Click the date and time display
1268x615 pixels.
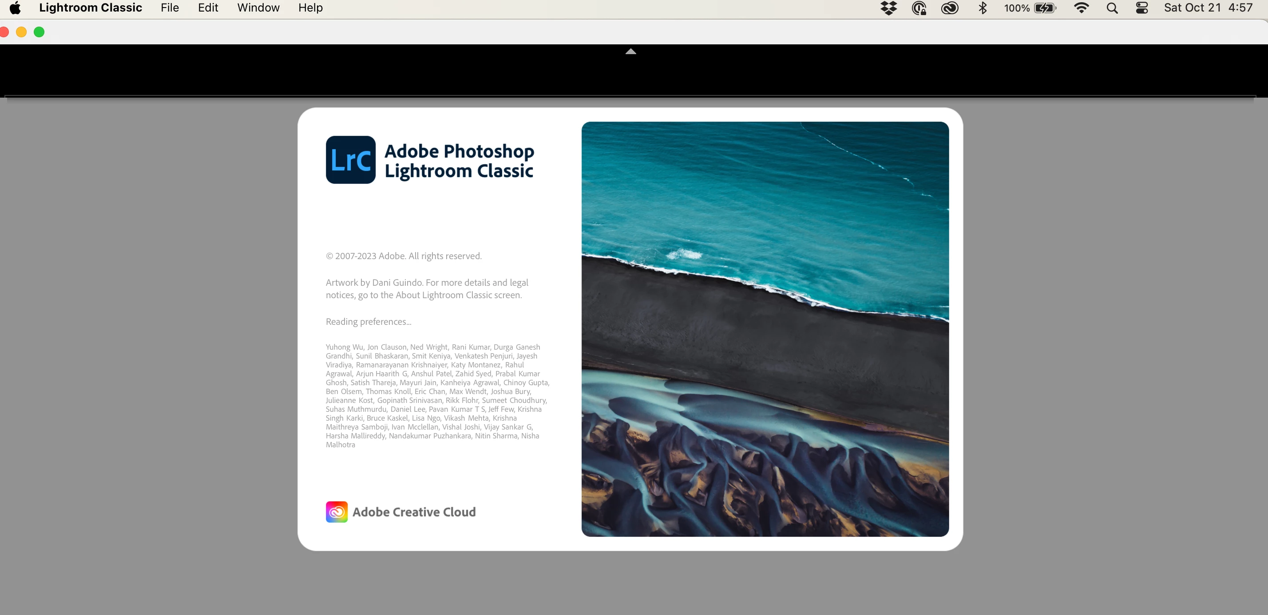coord(1208,8)
